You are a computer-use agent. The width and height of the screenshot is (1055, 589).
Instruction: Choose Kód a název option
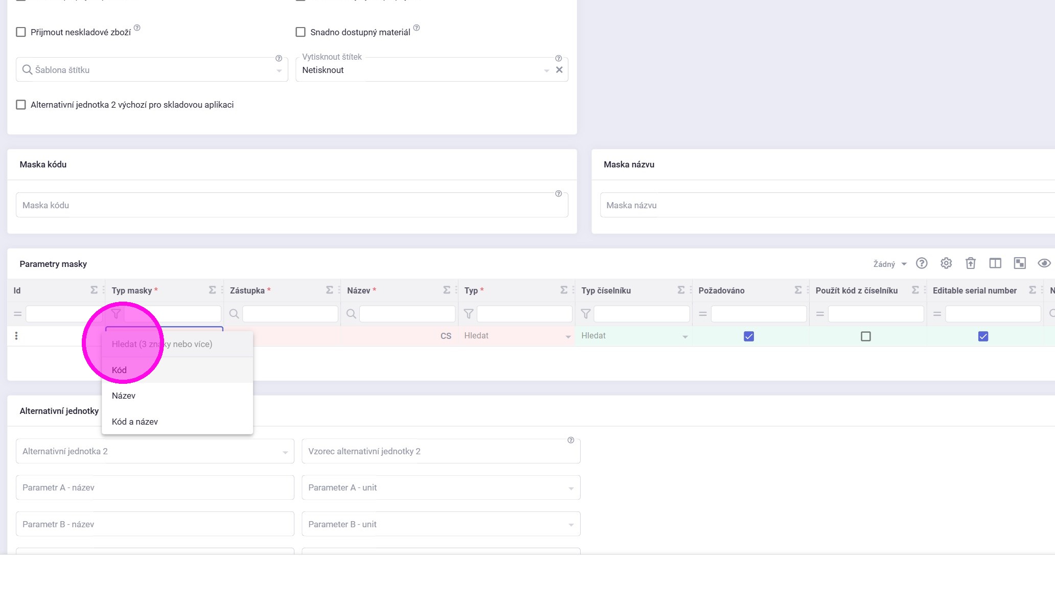click(135, 422)
